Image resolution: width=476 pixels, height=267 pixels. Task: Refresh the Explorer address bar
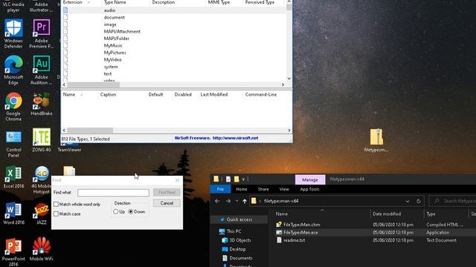coord(419,201)
